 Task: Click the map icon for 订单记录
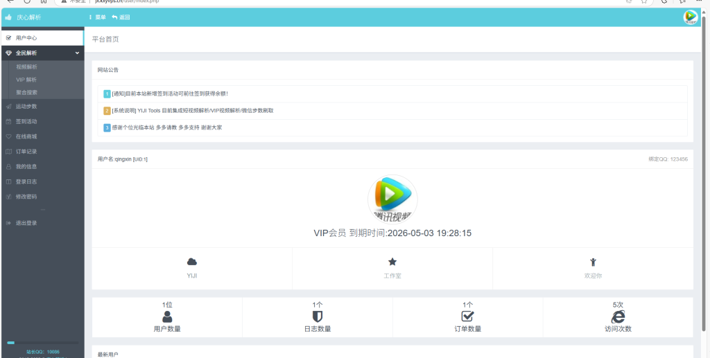click(8, 152)
